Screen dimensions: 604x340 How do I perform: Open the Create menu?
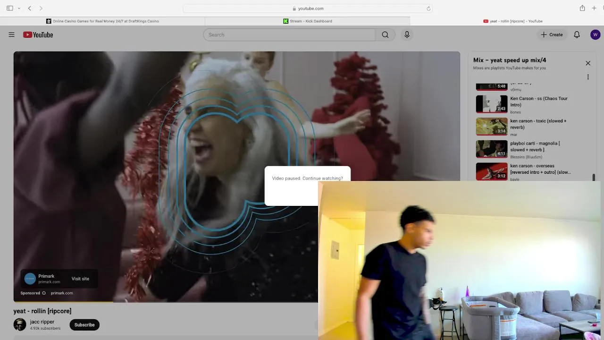tap(552, 34)
